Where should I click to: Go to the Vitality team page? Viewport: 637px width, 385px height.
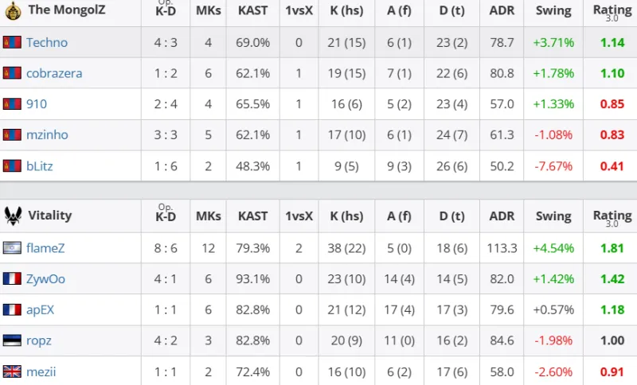(49, 215)
